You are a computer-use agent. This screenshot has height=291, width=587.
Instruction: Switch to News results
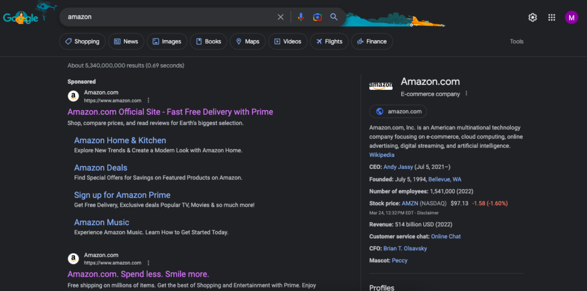tap(126, 41)
